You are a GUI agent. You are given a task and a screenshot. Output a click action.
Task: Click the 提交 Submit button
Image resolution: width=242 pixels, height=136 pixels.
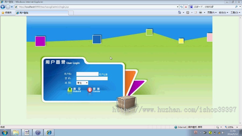coord(74,90)
